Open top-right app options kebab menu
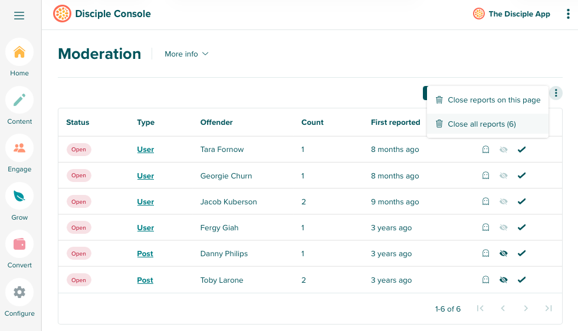 click(568, 14)
